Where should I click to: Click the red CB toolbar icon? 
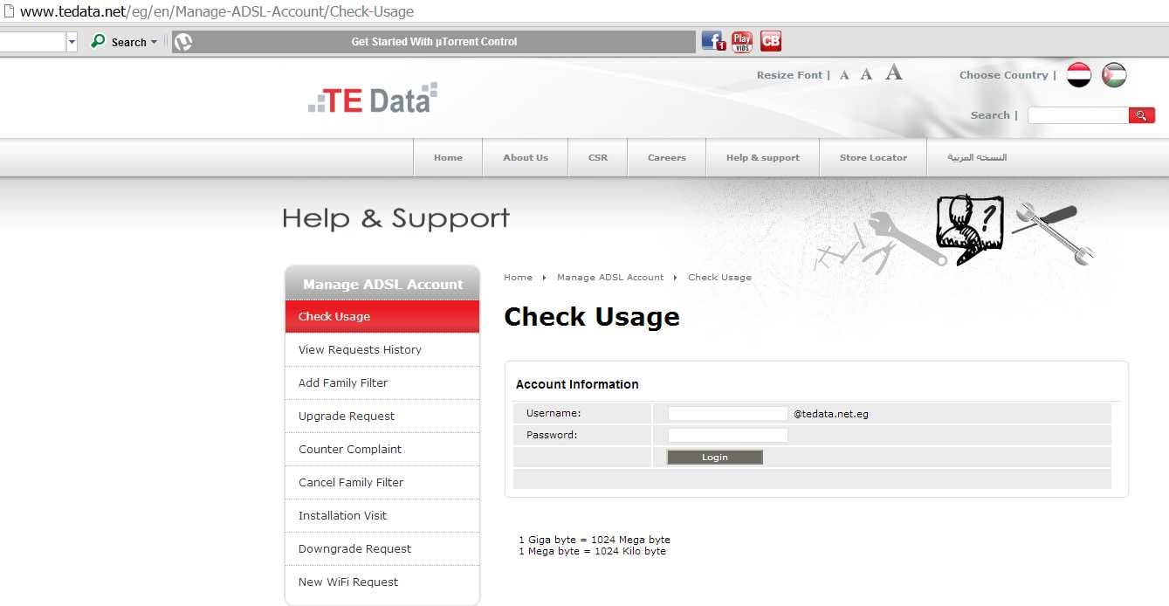point(771,41)
